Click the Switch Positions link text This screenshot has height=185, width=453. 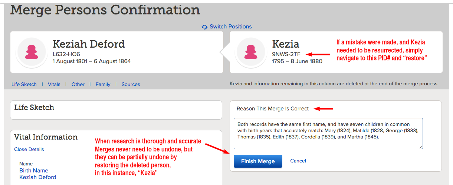pos(230,27)
